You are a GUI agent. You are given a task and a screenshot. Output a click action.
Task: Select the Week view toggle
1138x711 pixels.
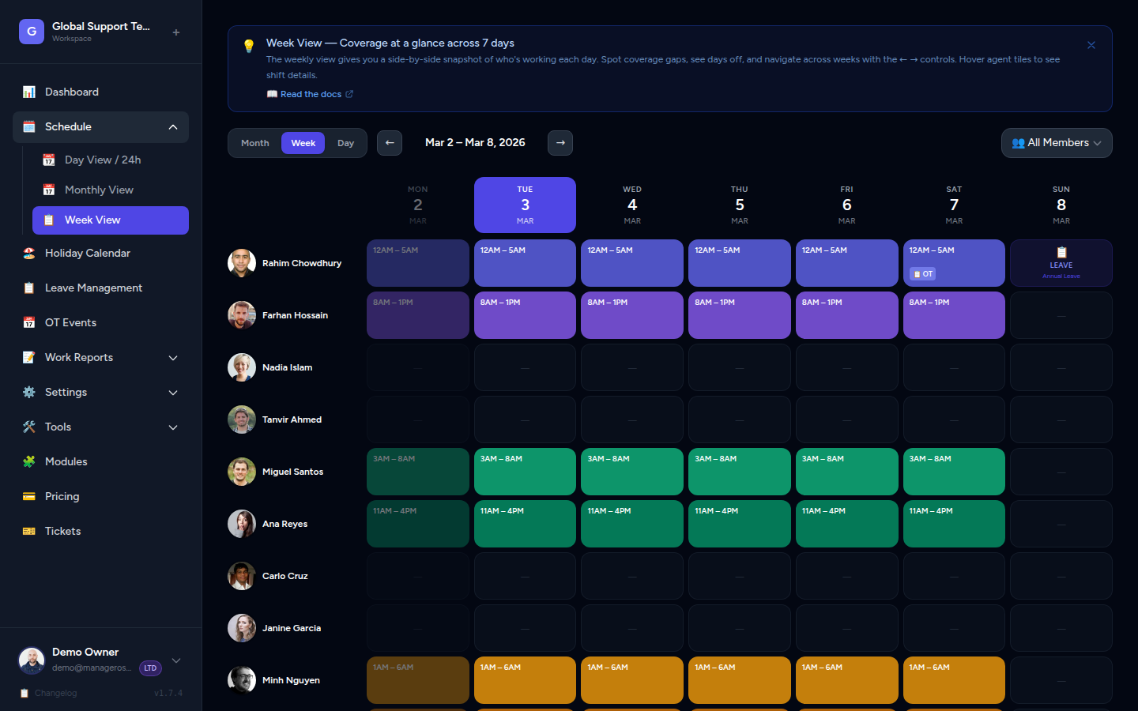pos(303,143)
